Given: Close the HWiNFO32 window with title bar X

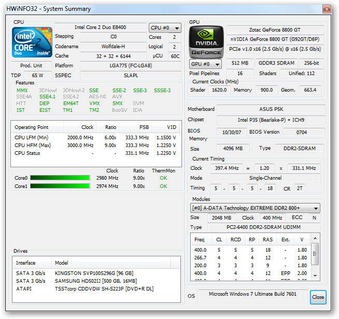Looking at the screenshot, I should click(x=327, y=9).
